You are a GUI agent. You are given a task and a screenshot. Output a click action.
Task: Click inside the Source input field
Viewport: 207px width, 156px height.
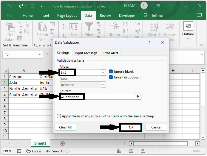pos(97,97)
